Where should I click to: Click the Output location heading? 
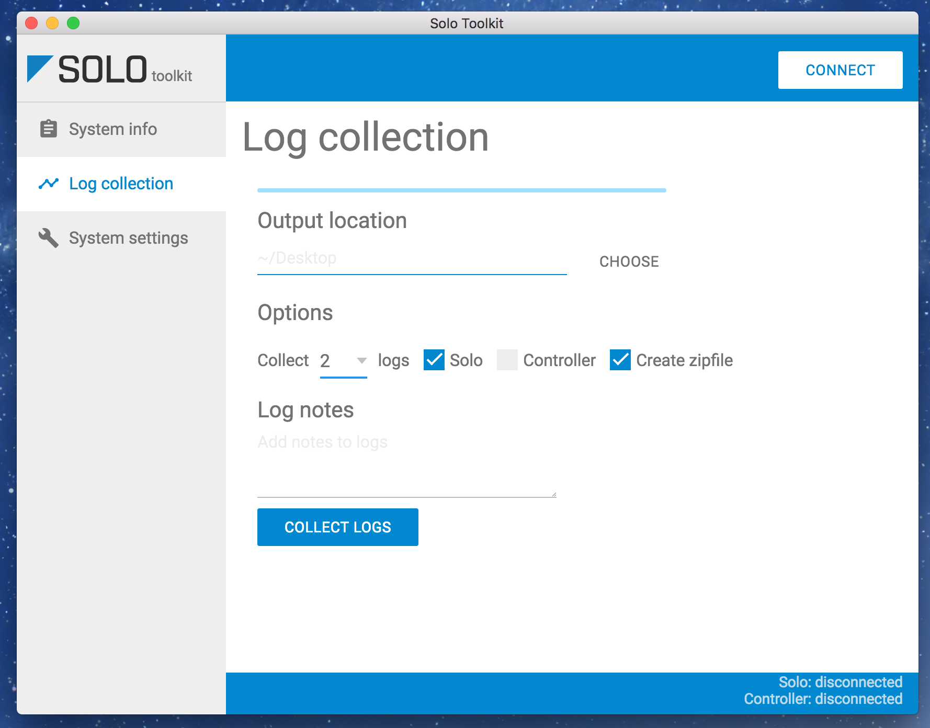point(332,221)
